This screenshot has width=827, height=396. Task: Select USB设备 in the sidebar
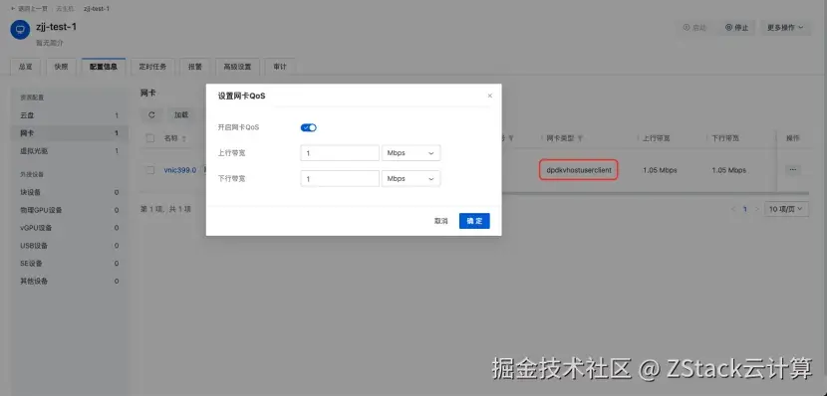click(x=69, y=246)
